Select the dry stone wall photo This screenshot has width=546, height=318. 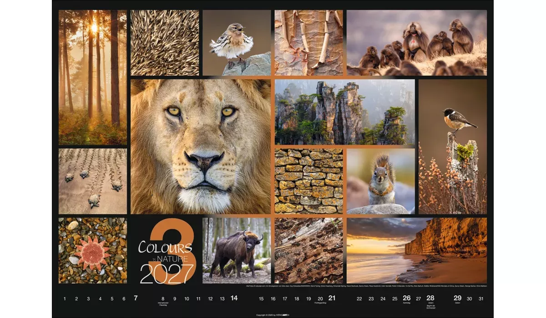308,181
